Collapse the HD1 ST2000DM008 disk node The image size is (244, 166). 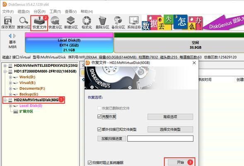click(5, 71)
